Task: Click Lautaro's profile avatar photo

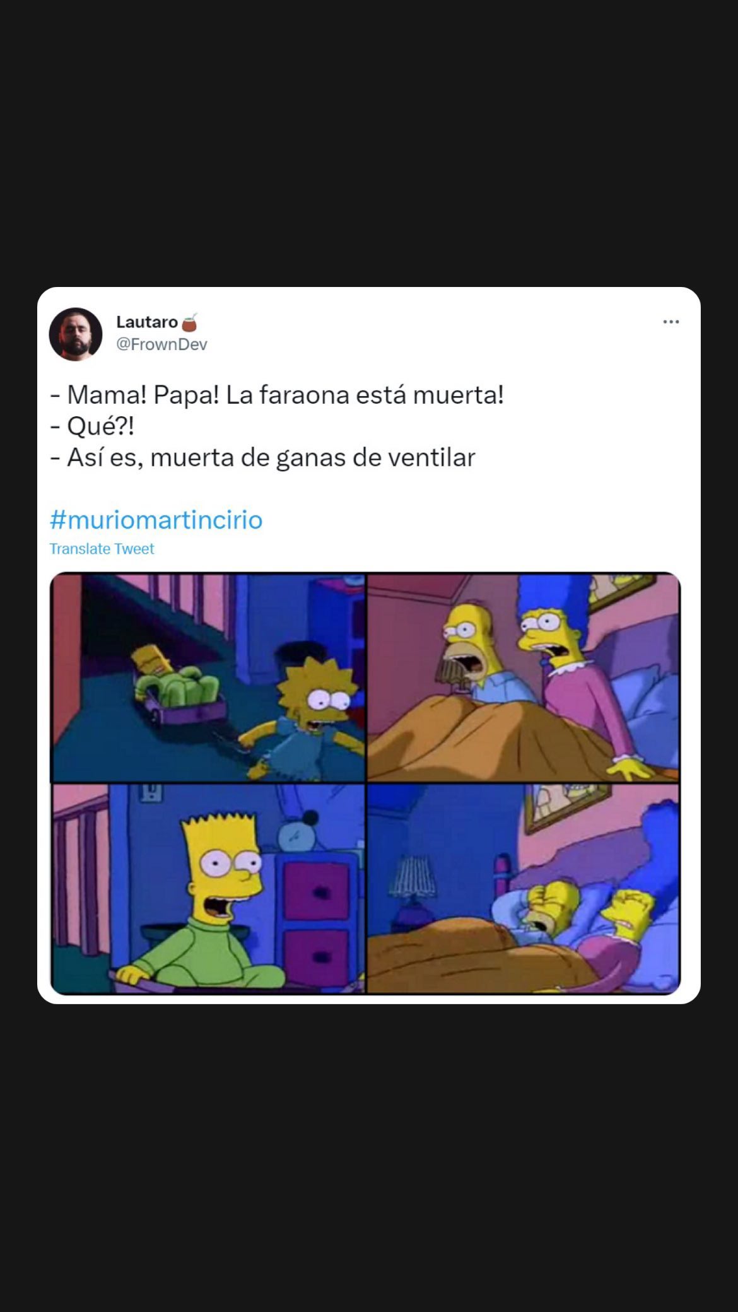Action: pos(76,334)
